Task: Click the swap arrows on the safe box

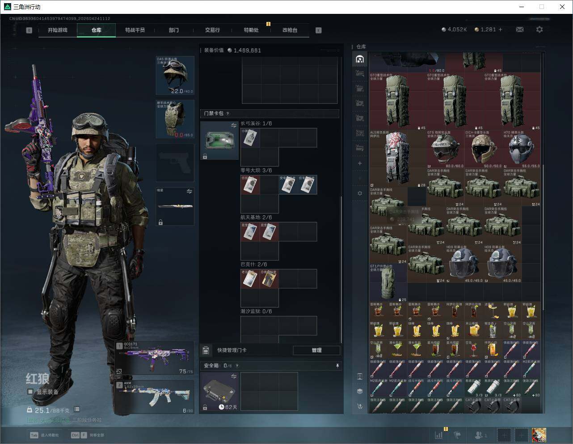Action: [233, 377]
